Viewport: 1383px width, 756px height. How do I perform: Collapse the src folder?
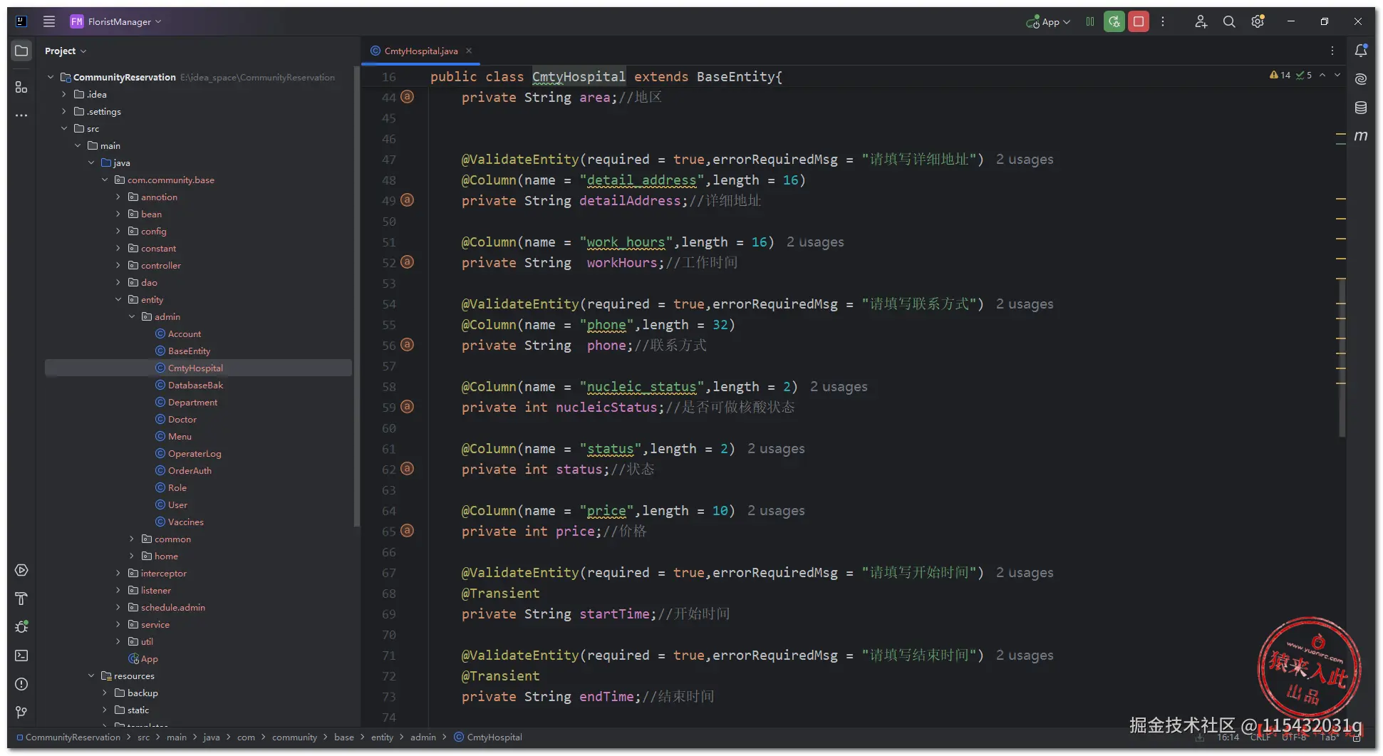(x=64, y=128)
